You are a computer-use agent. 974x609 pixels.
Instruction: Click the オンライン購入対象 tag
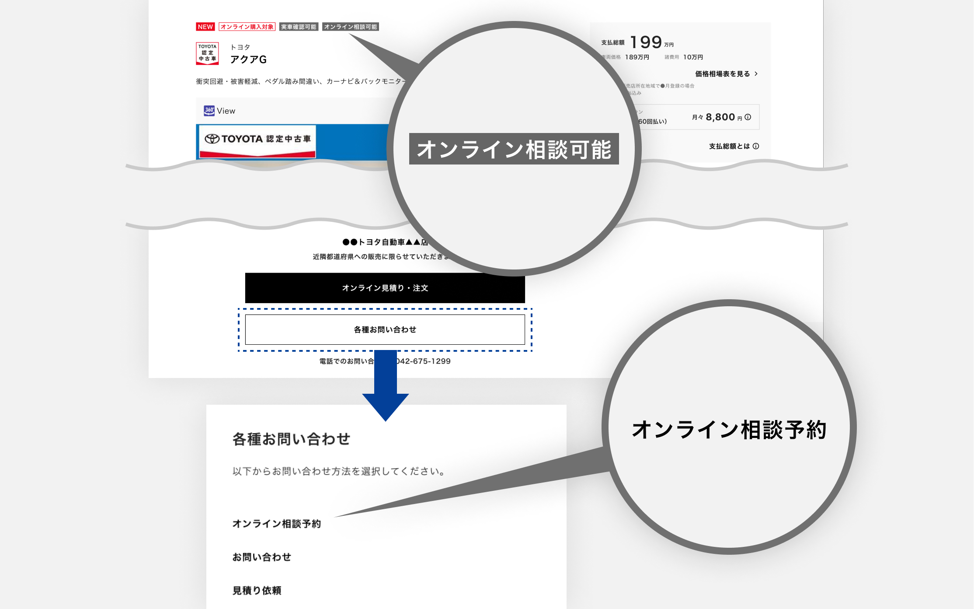[248, 27]
